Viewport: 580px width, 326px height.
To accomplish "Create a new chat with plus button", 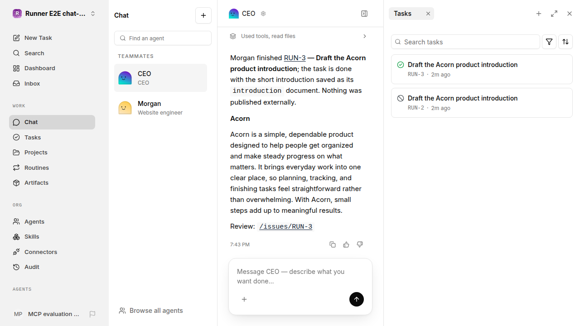I will pyautogui.click(x=203, y=15).
